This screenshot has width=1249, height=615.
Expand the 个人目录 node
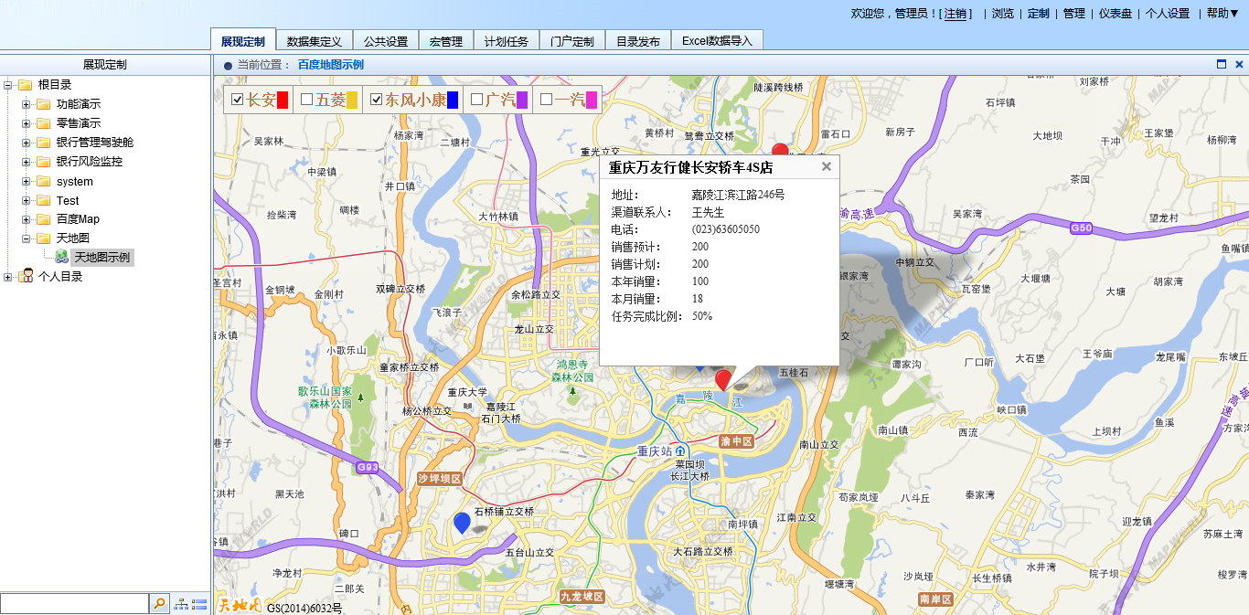8,277
